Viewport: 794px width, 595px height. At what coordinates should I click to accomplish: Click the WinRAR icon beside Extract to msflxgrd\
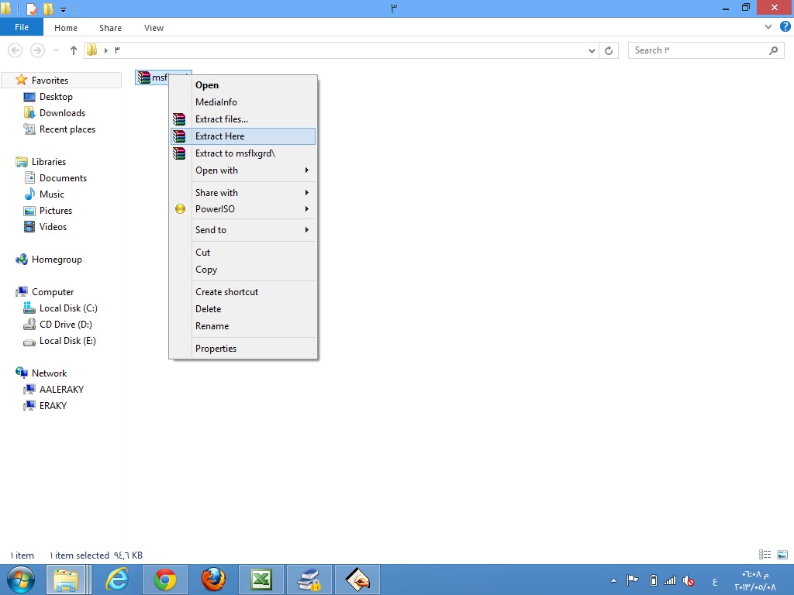click(179, 153)
